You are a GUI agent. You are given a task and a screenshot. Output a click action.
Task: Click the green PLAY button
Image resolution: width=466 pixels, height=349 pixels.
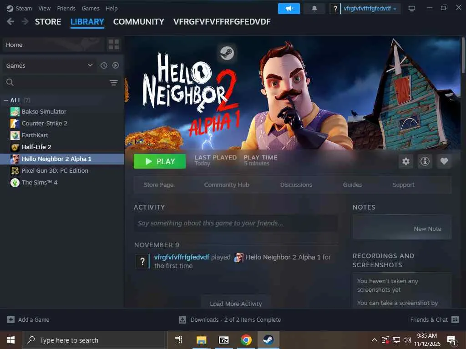tap(160, 161)
